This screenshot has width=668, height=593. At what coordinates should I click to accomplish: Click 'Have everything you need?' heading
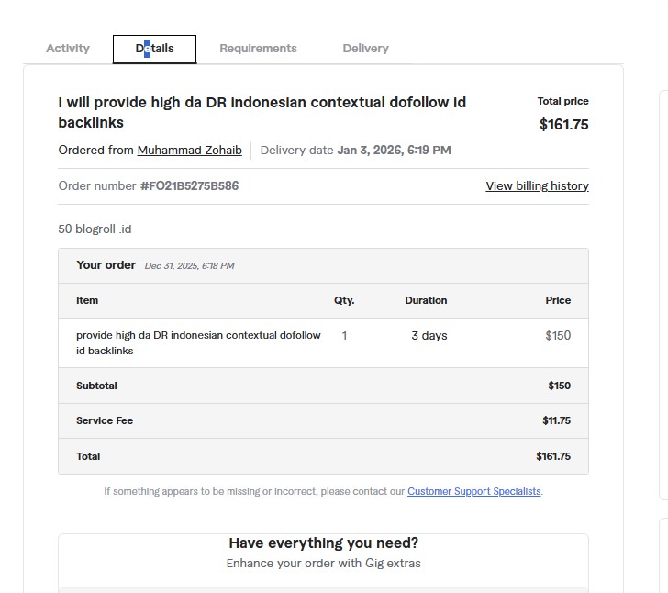pyautogui.click(x=323, y=543)
